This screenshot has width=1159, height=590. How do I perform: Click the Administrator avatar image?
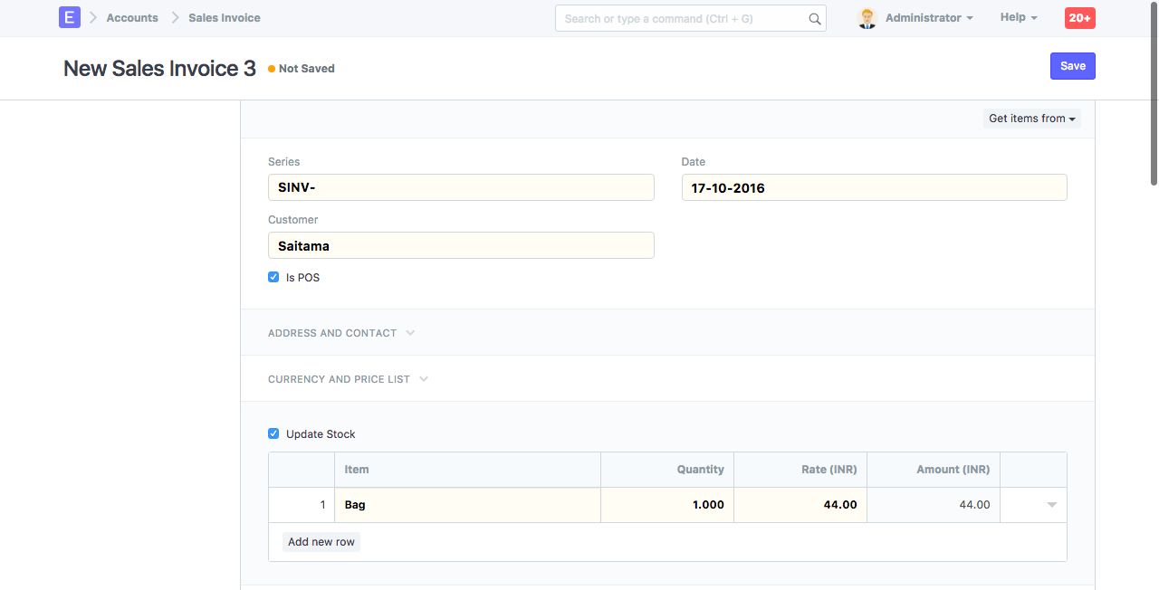coord(867,18)
